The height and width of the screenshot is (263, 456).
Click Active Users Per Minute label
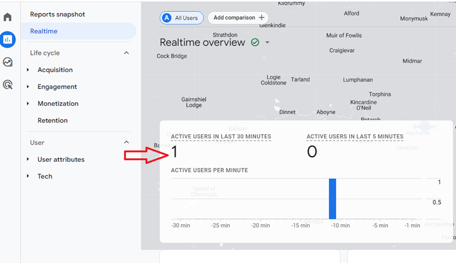click(x=209, y=170)
